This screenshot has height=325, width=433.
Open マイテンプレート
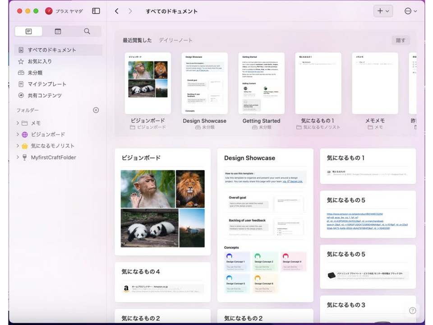47,84
